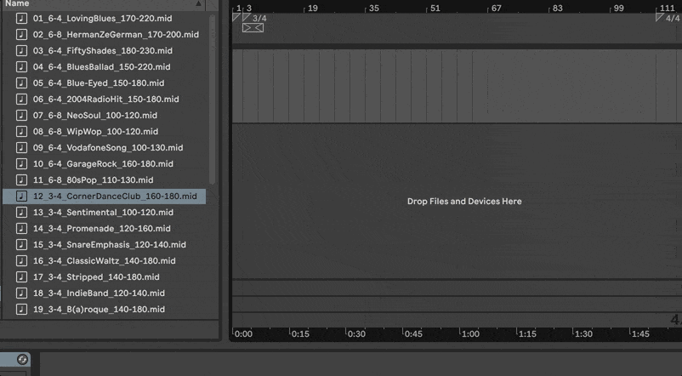Click 0:45 on the bottom time ruler
Screen dimensions: 682x376
[413, 334]
